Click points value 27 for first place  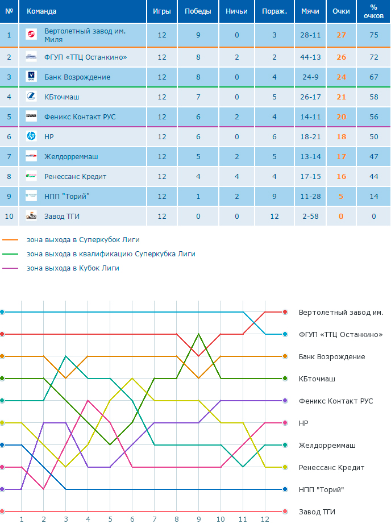[x=341, y=35]
